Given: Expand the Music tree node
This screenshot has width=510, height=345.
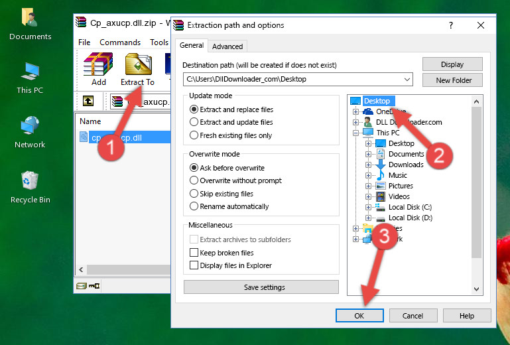Looking at the screenshot, I should pos(368,175).
